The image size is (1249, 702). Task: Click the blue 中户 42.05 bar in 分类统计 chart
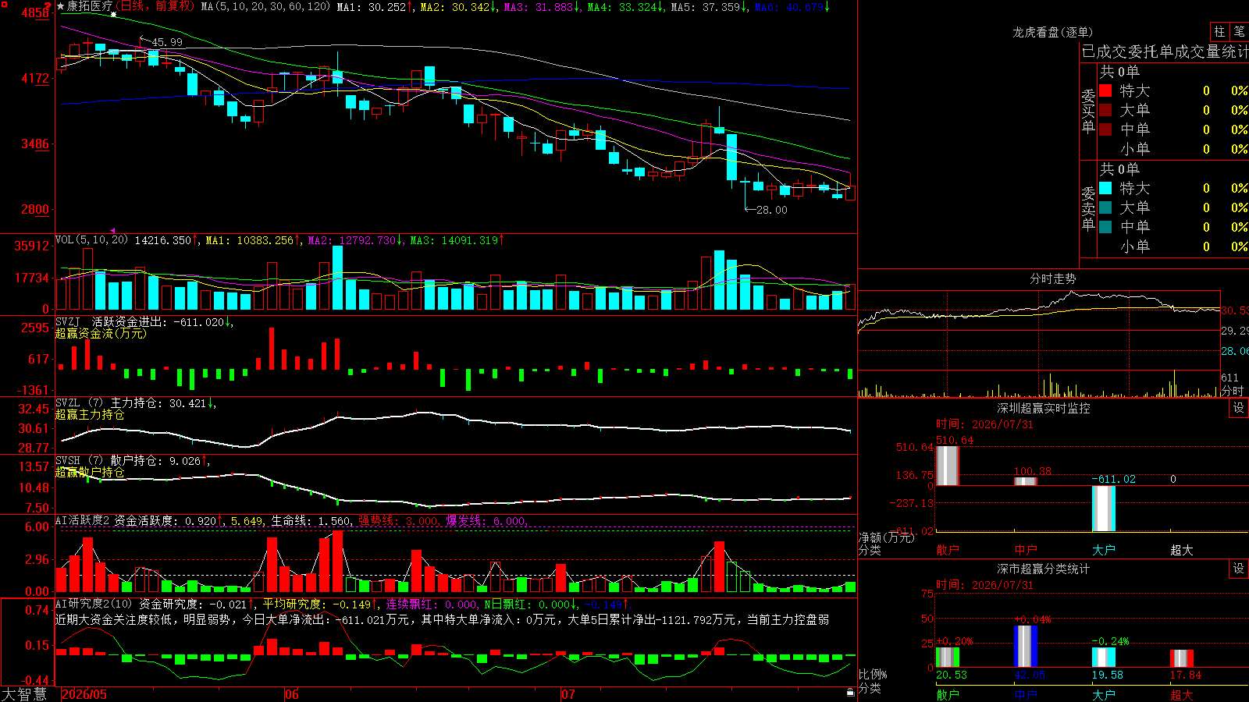1026,647
